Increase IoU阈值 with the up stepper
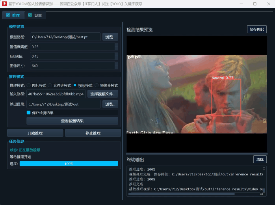Viewport: 275px width, 205px height. [x=117, y=54]
